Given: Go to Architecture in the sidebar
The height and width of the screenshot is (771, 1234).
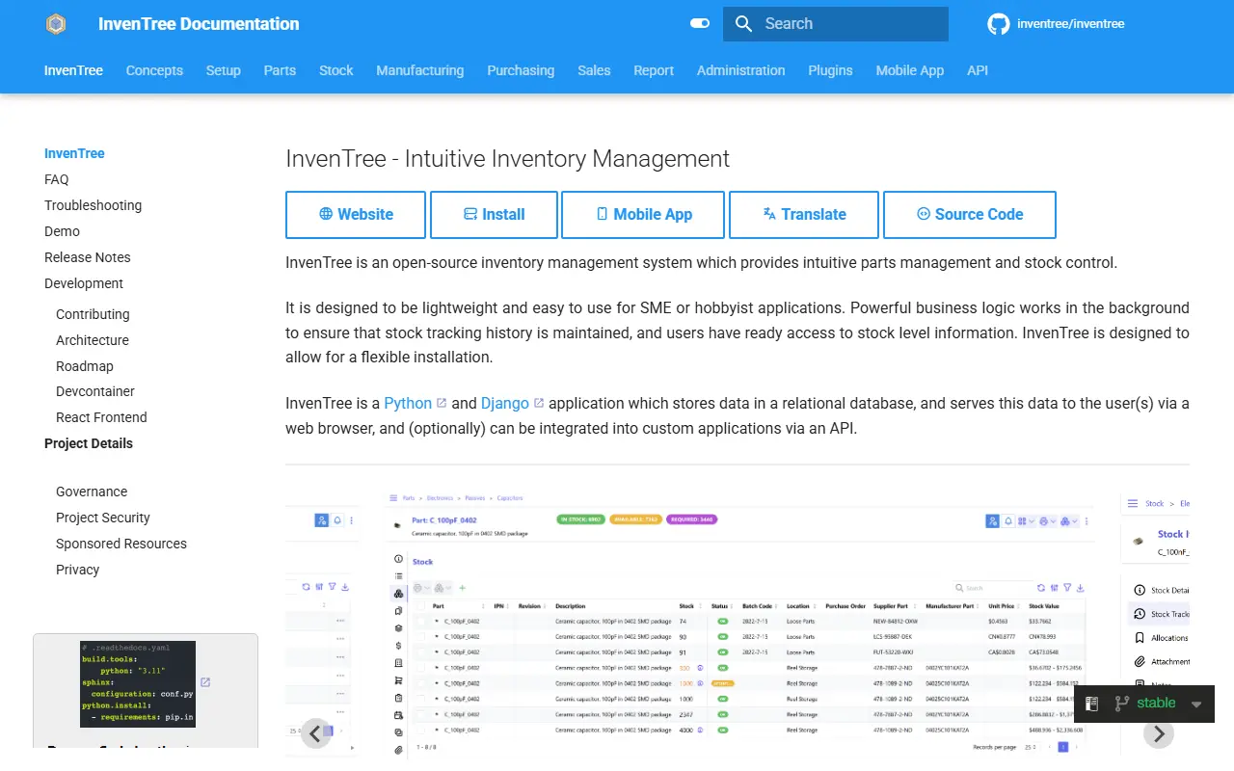Looking at the screenshot, I should point(93,340).
